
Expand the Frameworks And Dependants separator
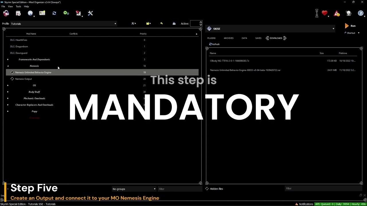(x=8, y=60)
